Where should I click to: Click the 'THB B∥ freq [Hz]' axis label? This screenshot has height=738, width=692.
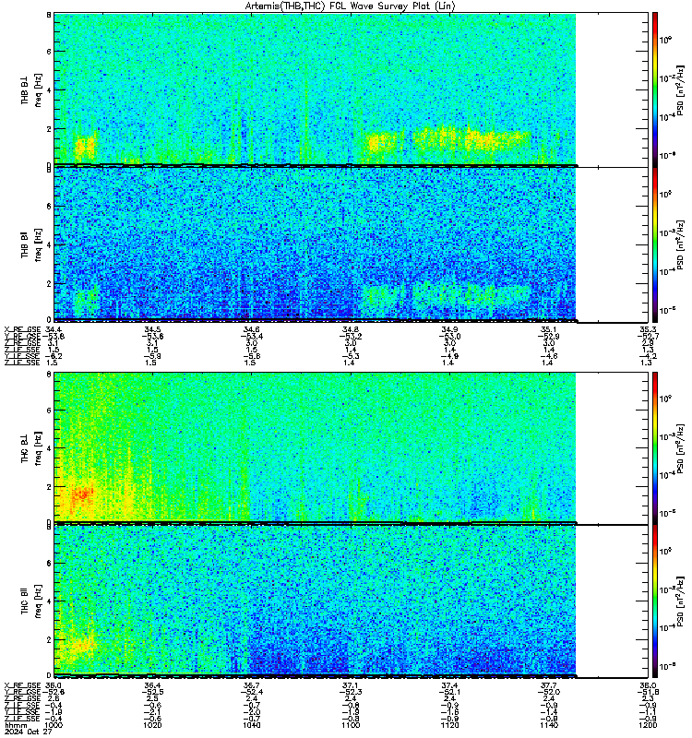pos(31,244)
